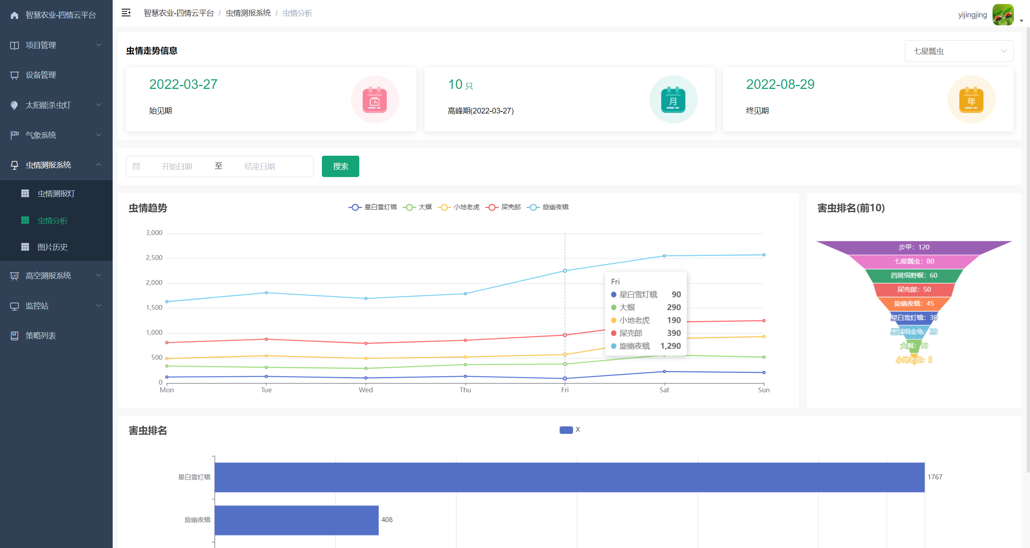Toggle X series in 害虫排名 legend

pyautogui.click(x=569, y=430)
